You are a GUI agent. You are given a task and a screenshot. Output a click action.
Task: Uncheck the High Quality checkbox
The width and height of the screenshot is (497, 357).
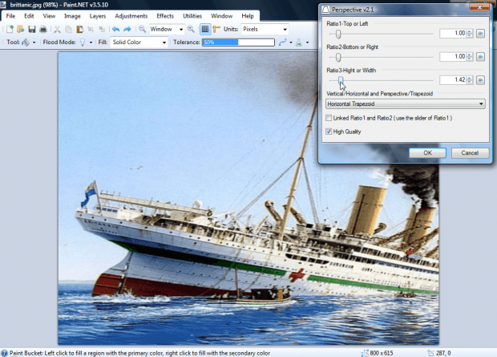tap(329, 132)
